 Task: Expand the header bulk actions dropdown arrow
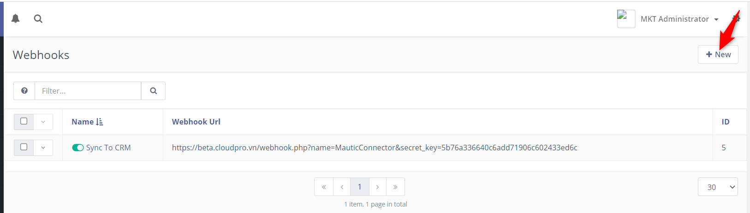click(x=43, y=122)
